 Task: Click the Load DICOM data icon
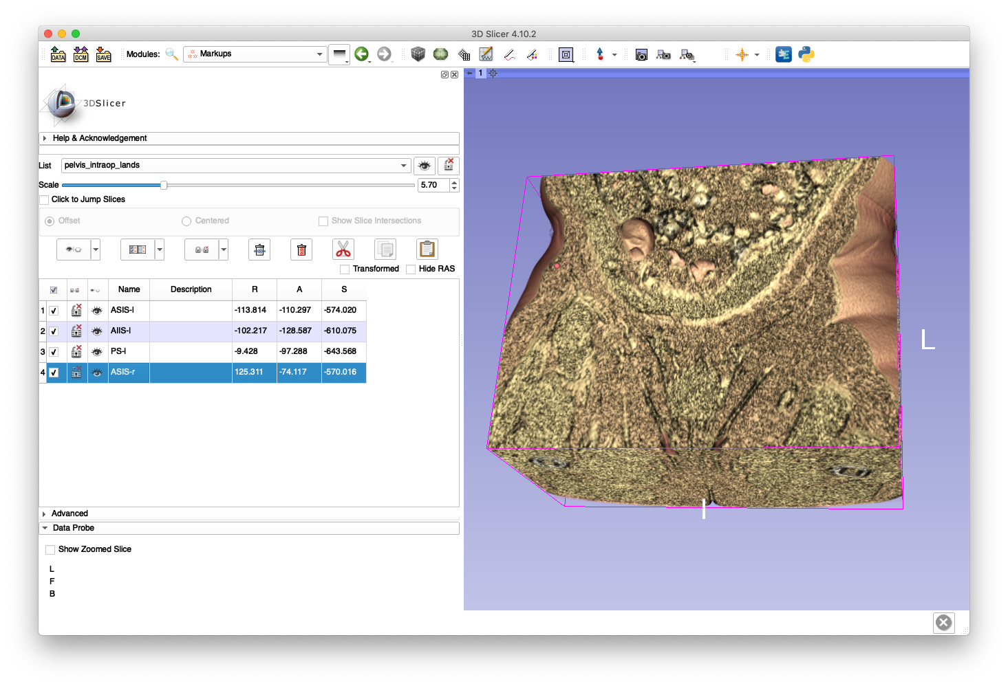click(81, 54)
